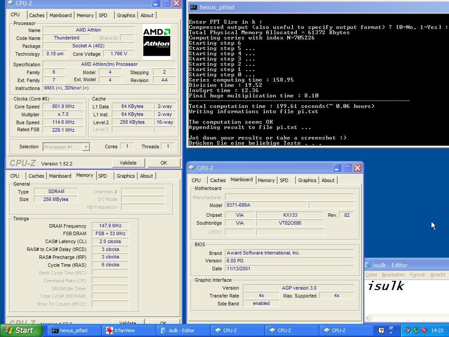Image resolution: width=449 pixels, height=337 pixels.
Task: Switch to hexus_pifast taskbar button
Action: coord(74,330)
